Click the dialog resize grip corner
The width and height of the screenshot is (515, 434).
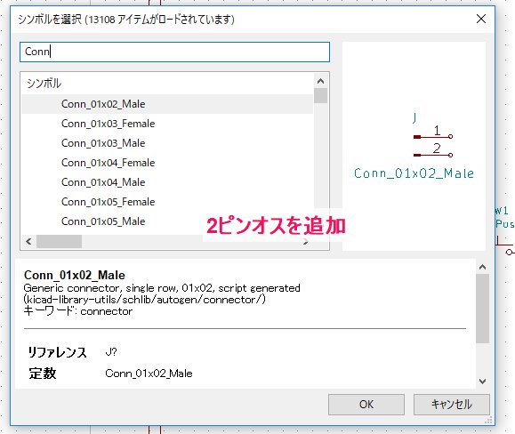(488, 420)
